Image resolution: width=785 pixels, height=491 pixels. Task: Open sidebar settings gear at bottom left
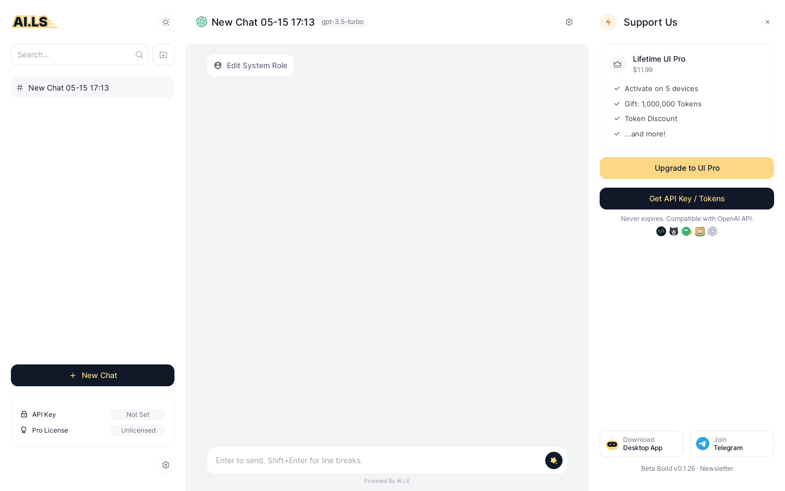pos(166,465)
